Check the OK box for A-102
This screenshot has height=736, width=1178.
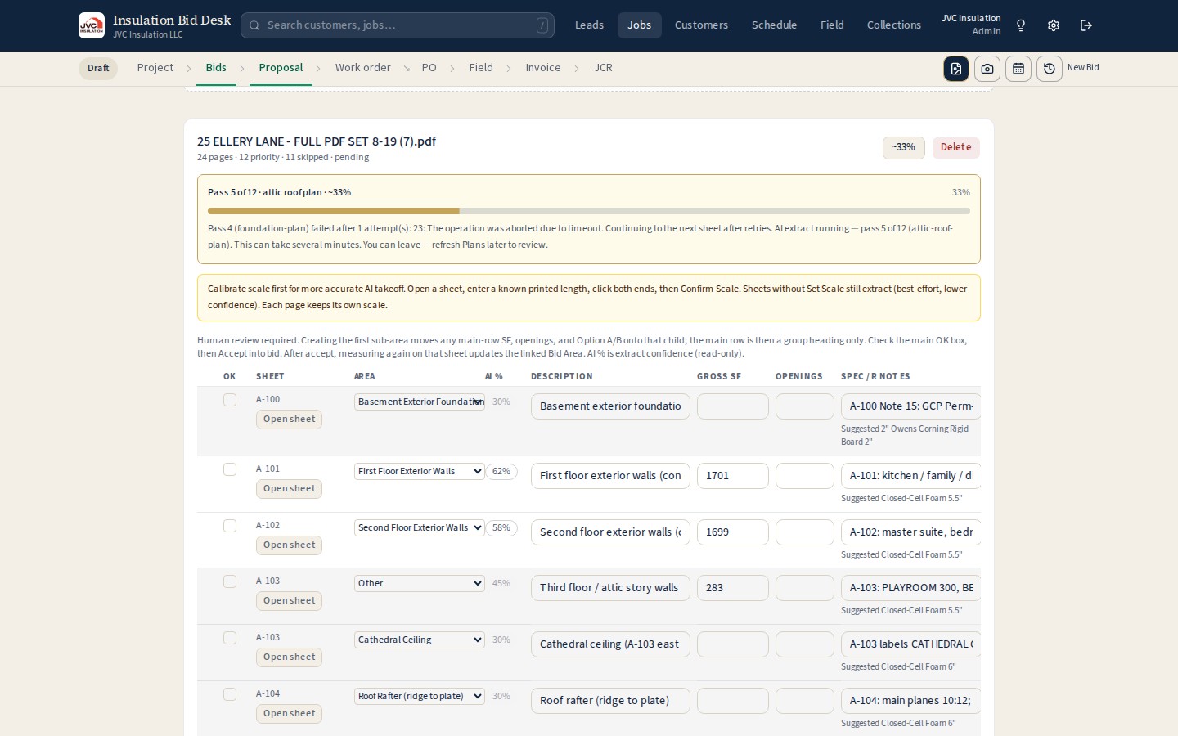(230, 526)
